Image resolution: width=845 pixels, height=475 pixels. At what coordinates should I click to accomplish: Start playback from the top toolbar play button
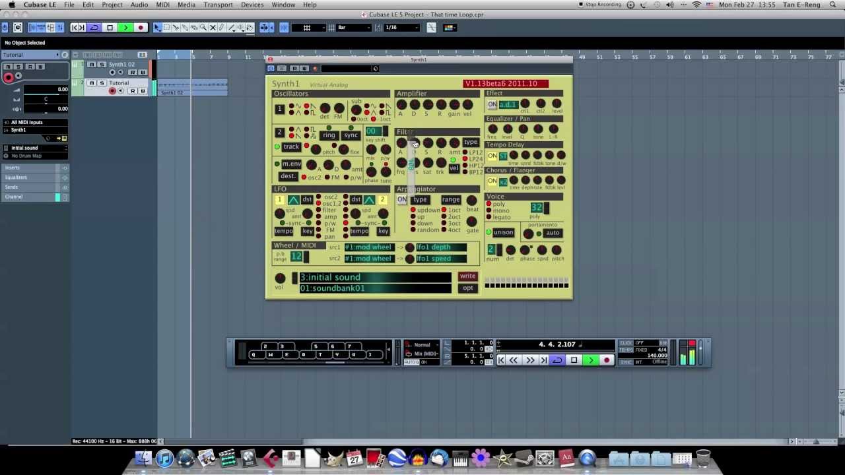125,28
